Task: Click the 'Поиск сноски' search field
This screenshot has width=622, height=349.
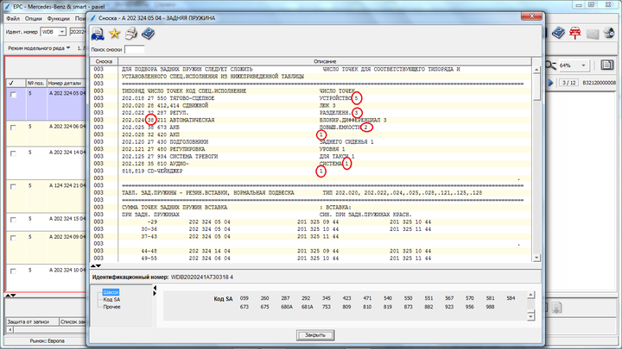Action: click(x=134, y=49)
